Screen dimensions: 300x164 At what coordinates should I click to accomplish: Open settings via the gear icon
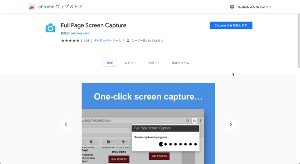tap(232, 7)
